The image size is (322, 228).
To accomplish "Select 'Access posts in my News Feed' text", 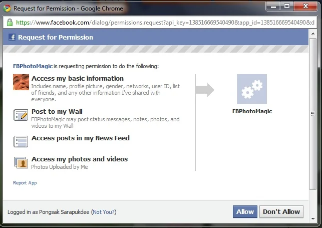I will coord(81,138).
